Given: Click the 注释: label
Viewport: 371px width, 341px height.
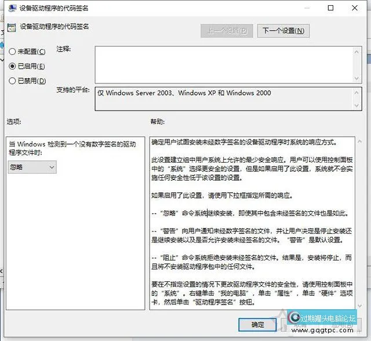Looking at the screenshot, I should pos(63,49).
